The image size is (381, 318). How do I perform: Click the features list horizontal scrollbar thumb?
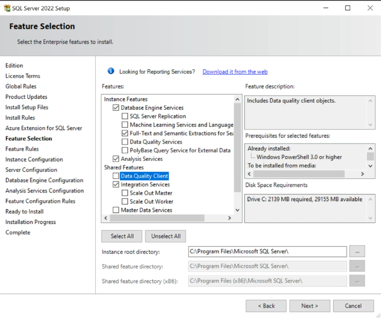[x=157, y=218]
